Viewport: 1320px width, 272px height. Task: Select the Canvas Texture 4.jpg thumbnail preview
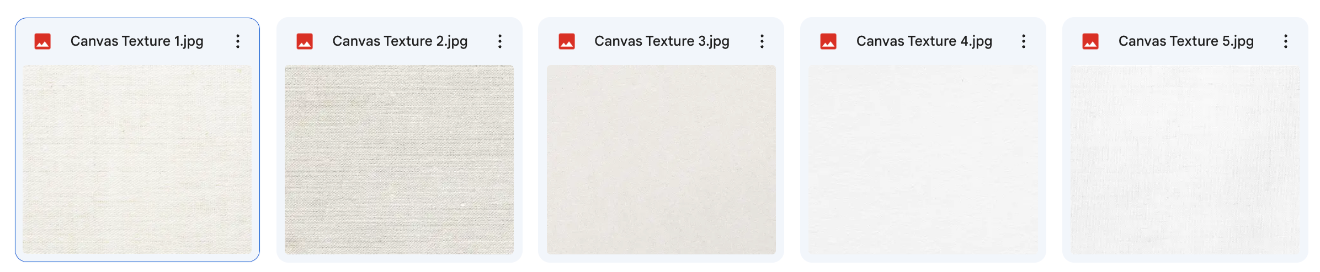923,160
